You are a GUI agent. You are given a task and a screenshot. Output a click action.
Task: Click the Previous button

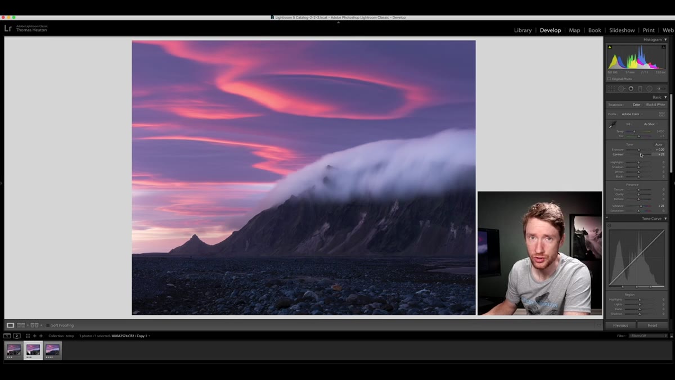tap(620, 325)
